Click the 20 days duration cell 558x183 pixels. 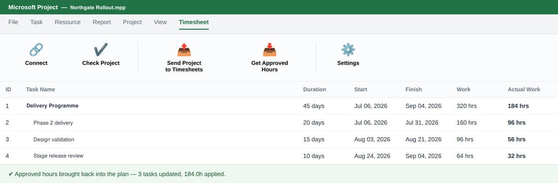click(314, 123)
